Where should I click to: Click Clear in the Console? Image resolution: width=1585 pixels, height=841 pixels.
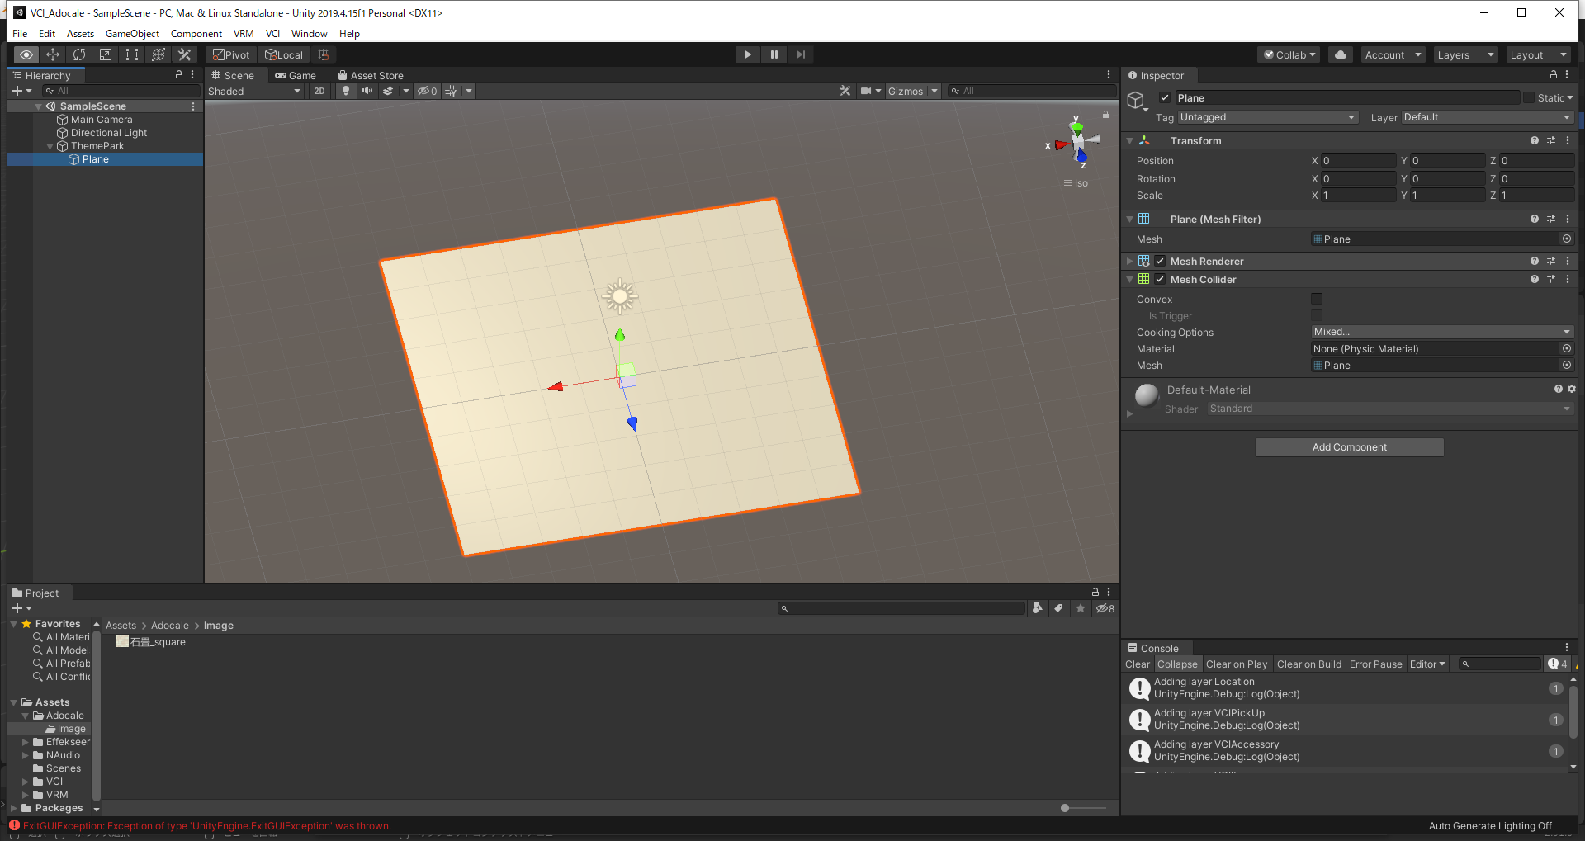(1137, 664)
